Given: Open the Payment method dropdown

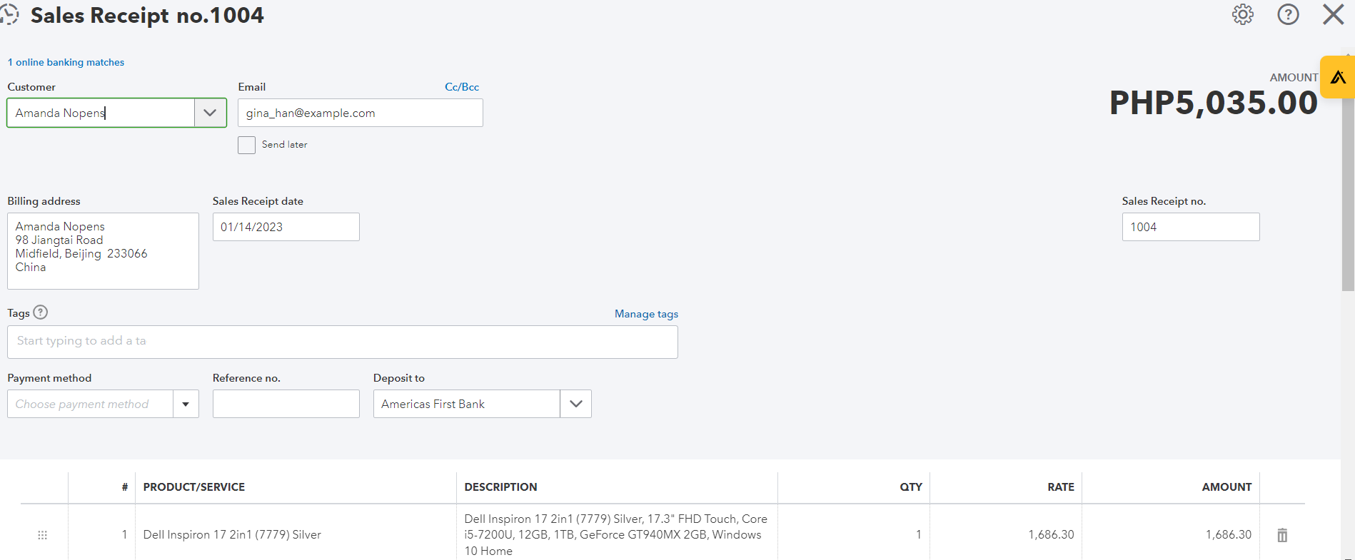Looking at the screenshot, I should [x=186, y=404].
